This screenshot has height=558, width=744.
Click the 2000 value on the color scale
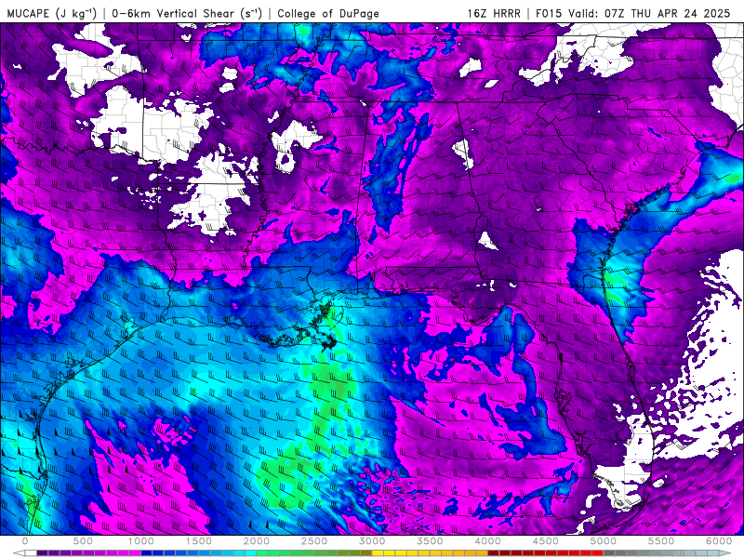pyautogui.click(x=257, y=541)
